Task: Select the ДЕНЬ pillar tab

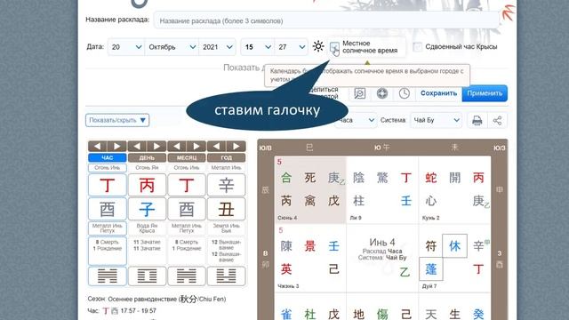Action: 147,158
